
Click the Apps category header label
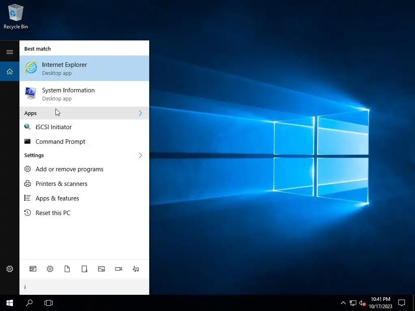tap(30, 113)
